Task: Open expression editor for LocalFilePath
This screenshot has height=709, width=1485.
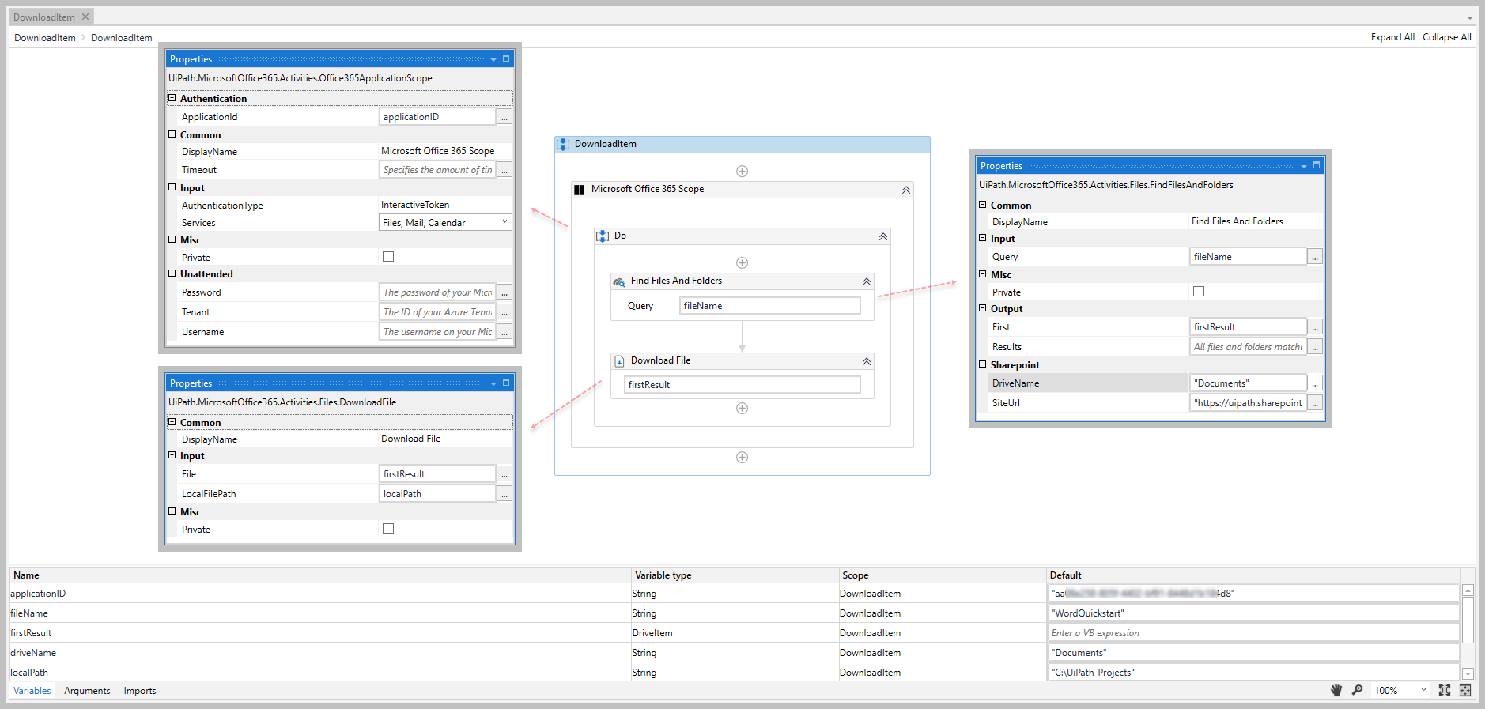Action: (x=504, y=494)
